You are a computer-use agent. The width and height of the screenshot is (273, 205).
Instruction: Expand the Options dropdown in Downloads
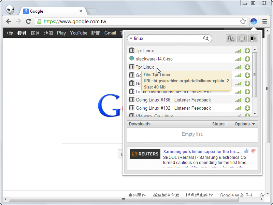(245, 124)
